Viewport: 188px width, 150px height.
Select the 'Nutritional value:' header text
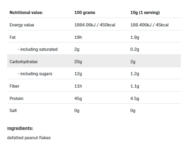[26, 12]
